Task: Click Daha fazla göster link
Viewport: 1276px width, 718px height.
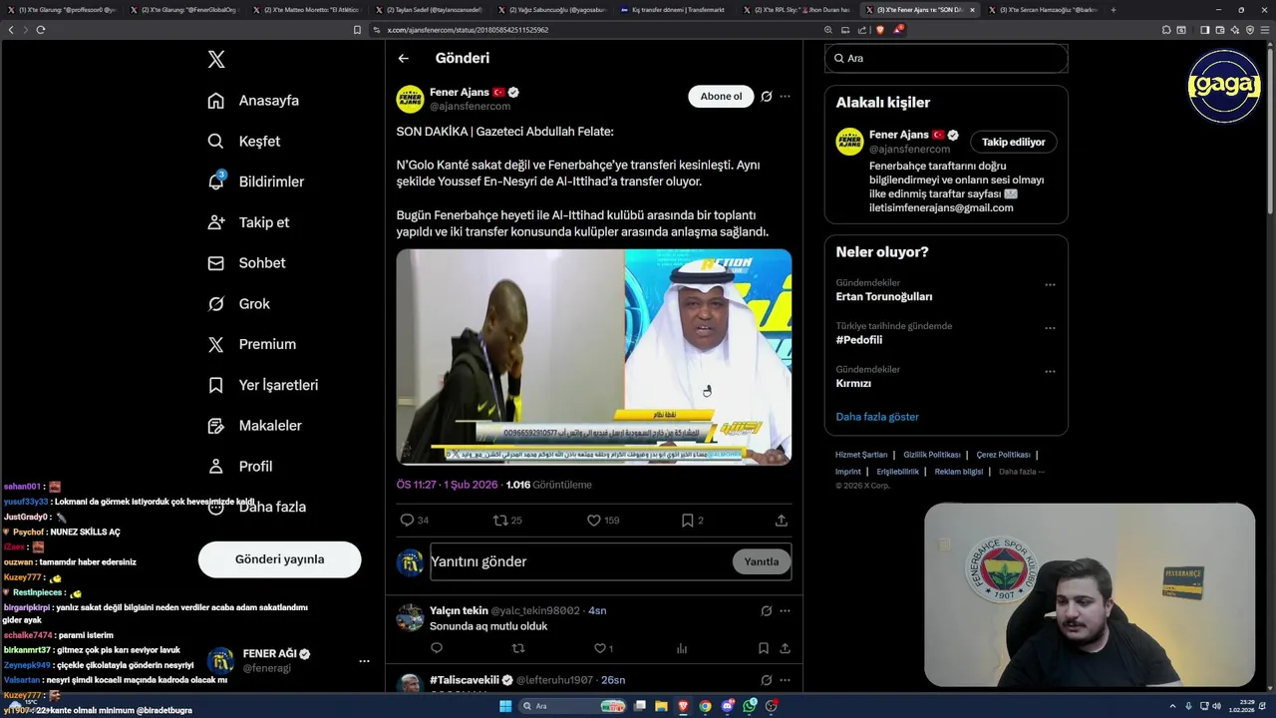Action: 877,417
